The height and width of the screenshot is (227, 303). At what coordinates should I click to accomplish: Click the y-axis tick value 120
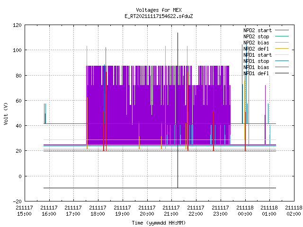coord(17,25)
